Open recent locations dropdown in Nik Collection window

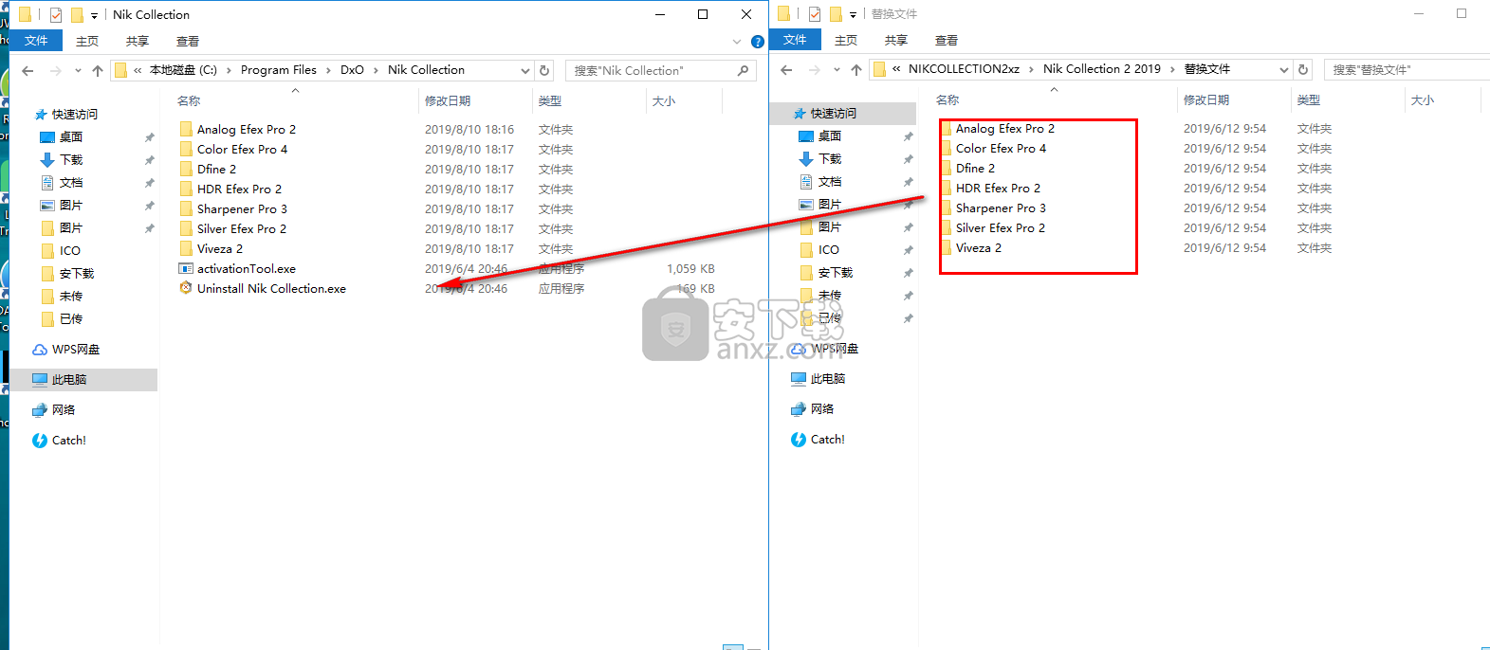78,71
